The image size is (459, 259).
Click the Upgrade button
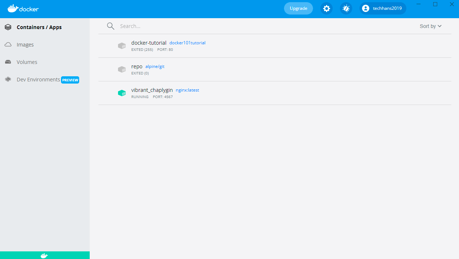(298, 8)
